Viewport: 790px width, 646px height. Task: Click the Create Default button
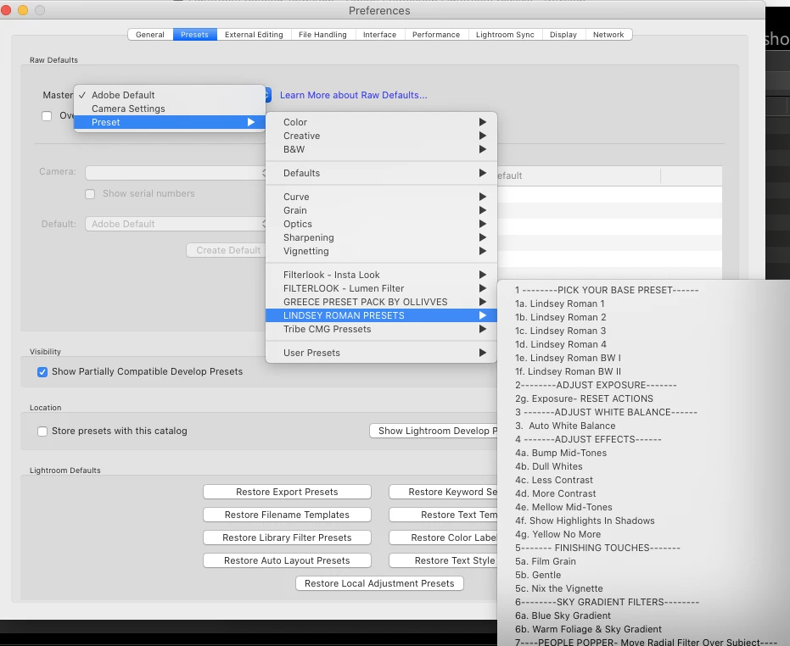[x=227, y=250]
